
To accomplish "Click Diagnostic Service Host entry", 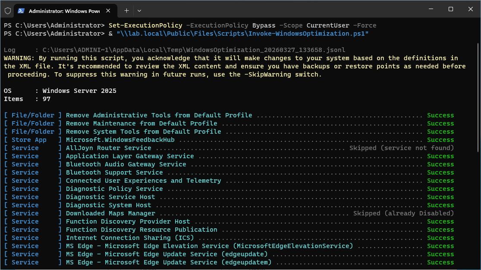I will click(110, 197).
